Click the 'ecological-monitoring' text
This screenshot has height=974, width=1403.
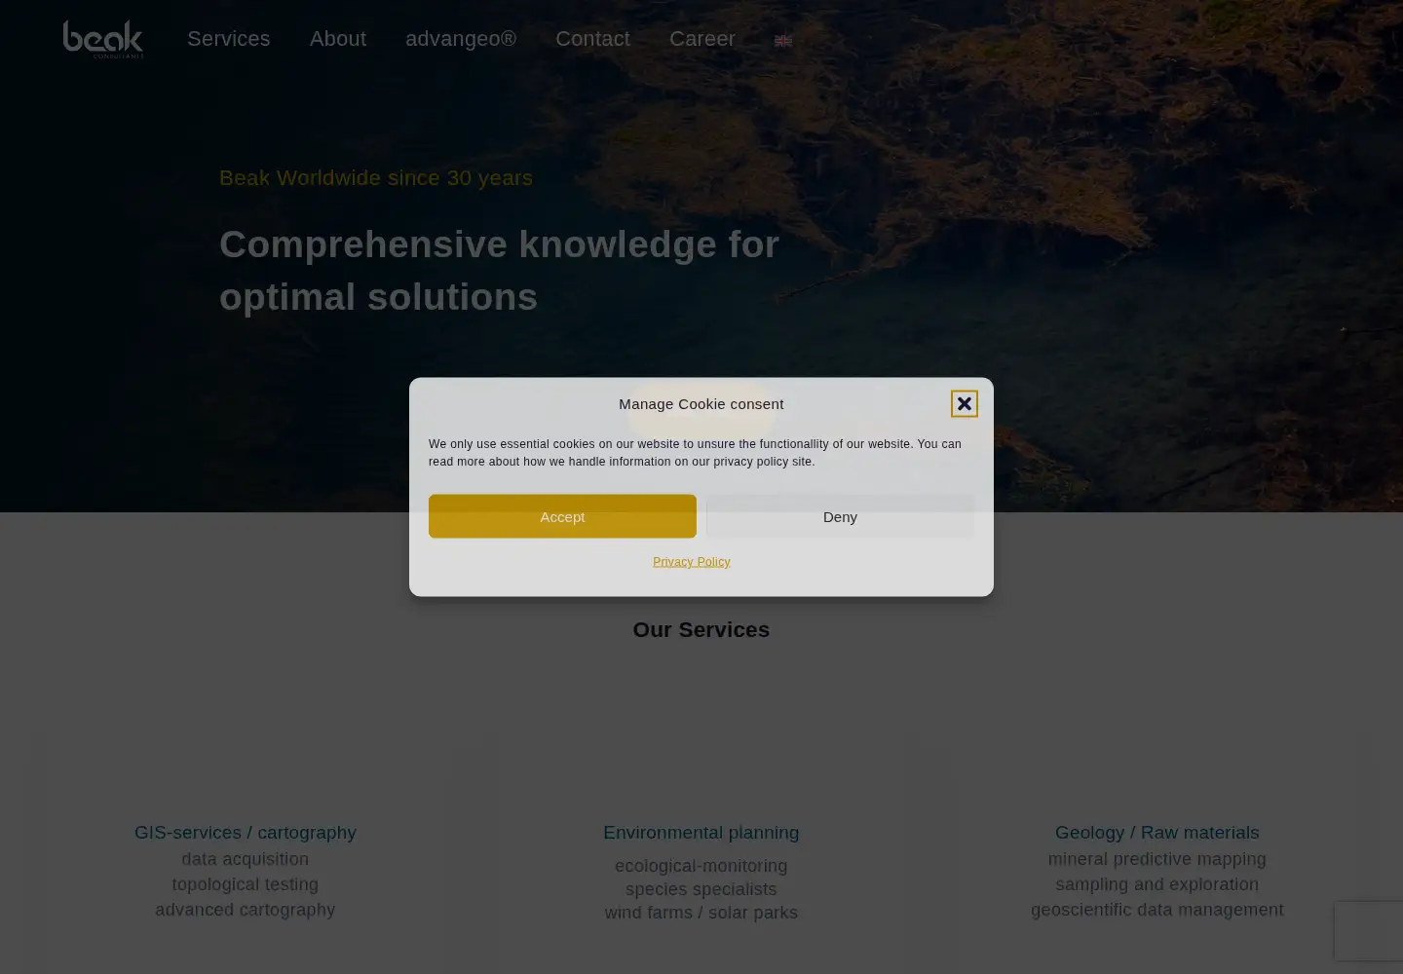tap(701, 866)
